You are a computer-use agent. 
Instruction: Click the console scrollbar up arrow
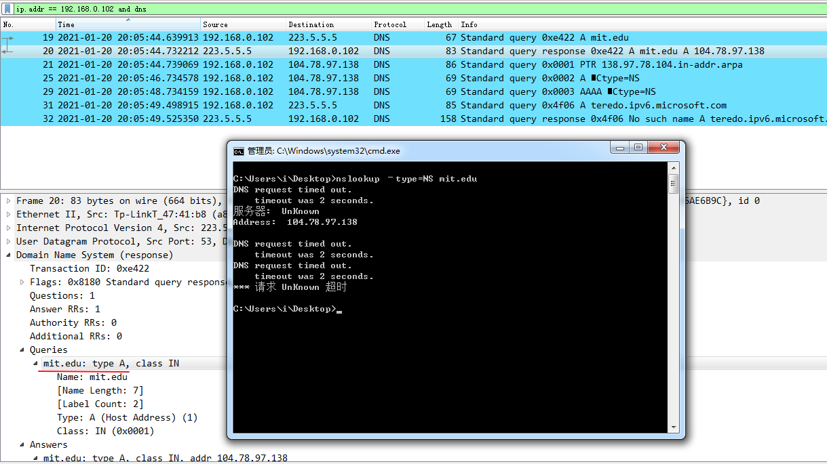click(x=674, y=167)
